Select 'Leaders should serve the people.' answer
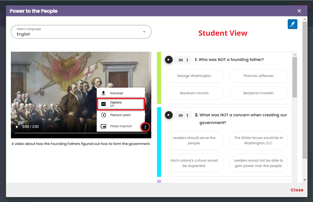This screenshot has height=202, width=313. (194, 141)
